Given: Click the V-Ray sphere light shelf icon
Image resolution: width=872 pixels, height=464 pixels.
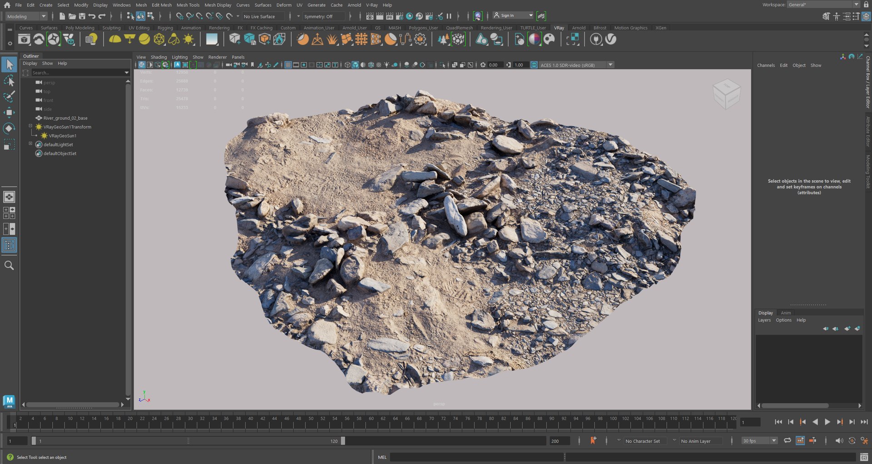Looking at the screenshot, I should [x=144, y=39].
